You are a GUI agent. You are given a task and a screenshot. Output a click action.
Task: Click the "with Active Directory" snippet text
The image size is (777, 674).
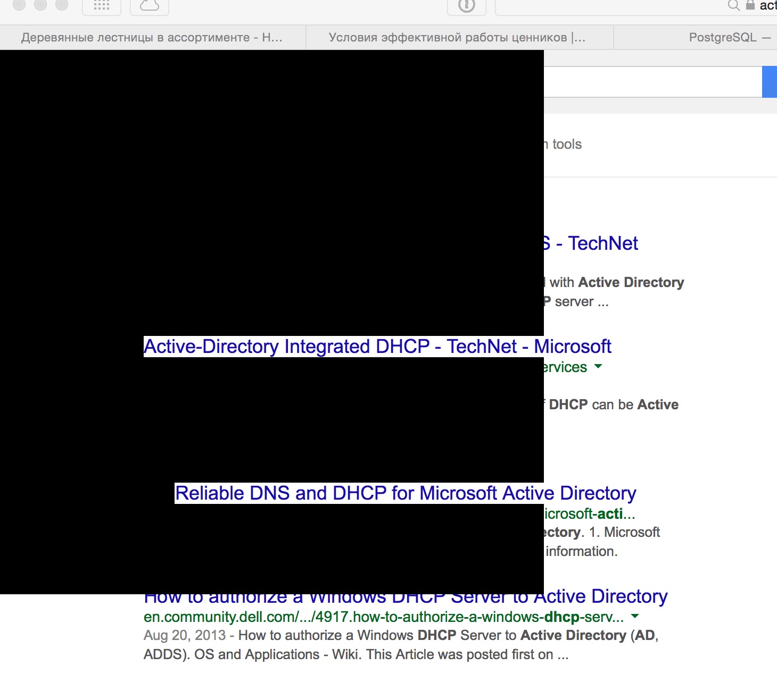(x=617, y=282)
